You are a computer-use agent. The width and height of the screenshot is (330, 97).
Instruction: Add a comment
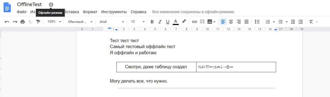tap(202, 22)
